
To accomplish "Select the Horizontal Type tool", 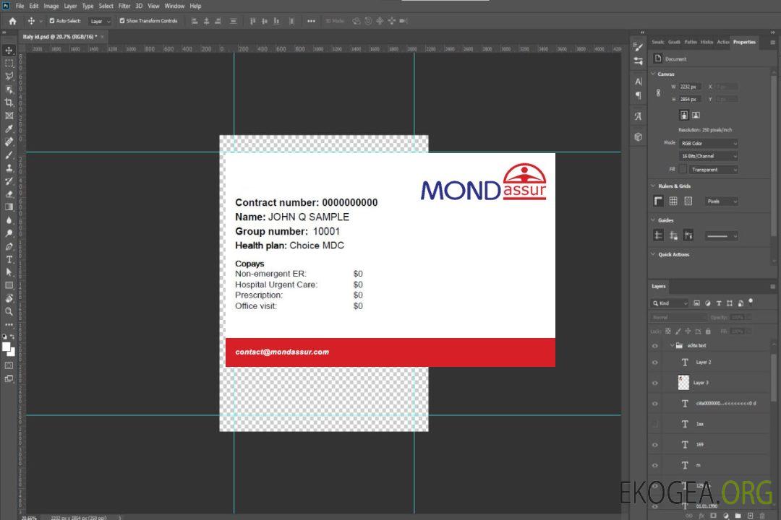I will point(9,259).
